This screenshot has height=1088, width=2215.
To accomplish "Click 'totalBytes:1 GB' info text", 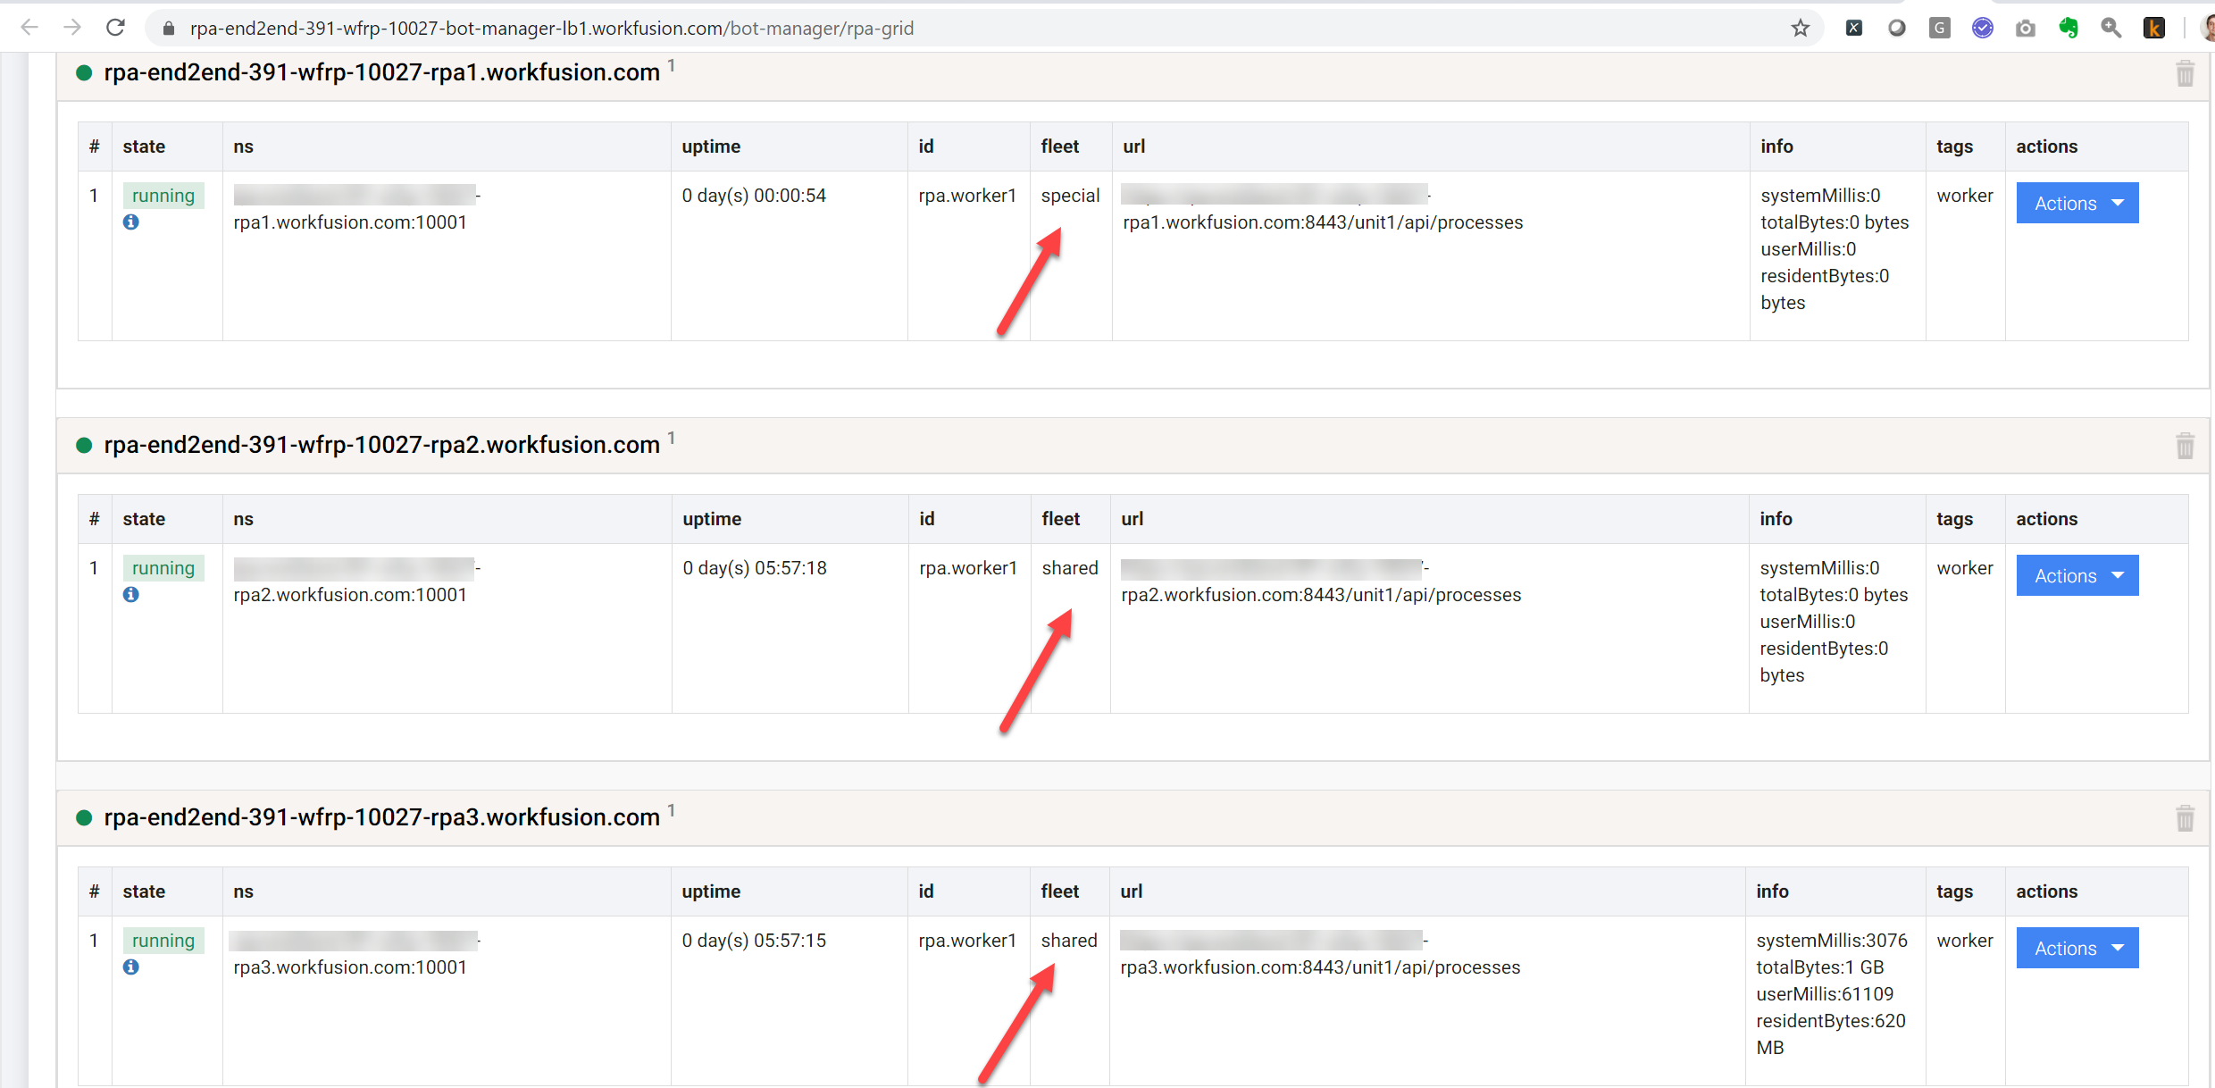I will [1820, 967].
